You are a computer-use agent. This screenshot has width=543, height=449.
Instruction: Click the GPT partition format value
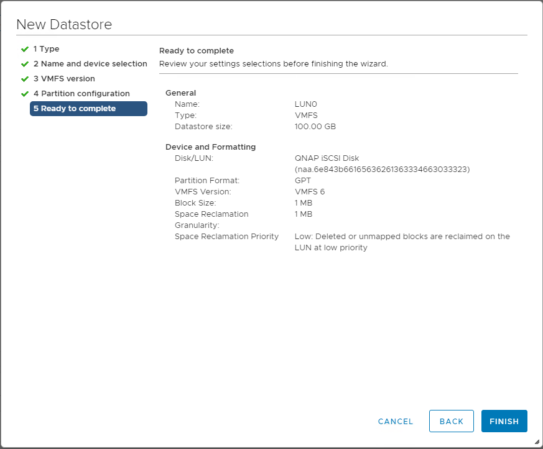click(302, 181)
